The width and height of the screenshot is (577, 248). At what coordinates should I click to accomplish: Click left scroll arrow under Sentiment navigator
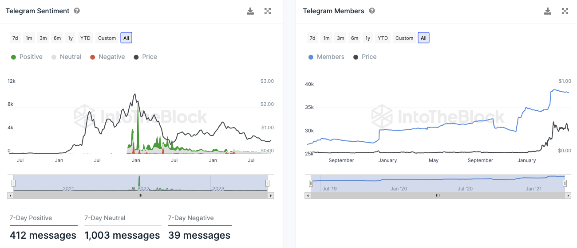[x=10, y=195]
